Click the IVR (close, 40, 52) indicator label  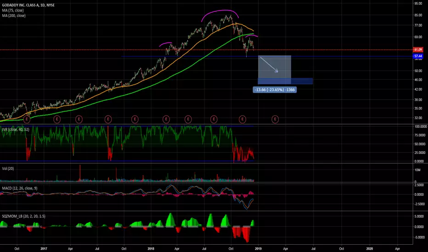(x=15, y=129)
